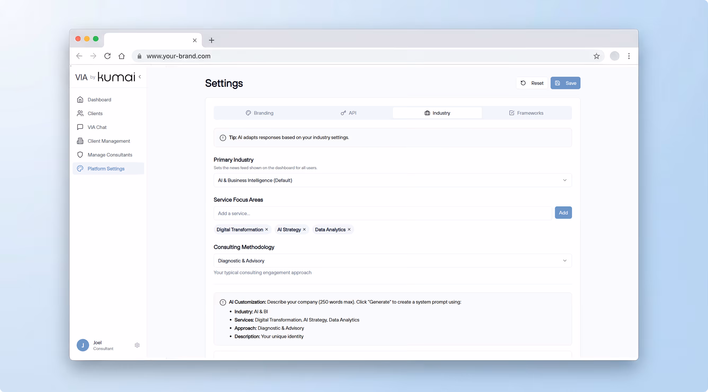708x392 pixels.
Task: Open Dashboard from the sidebar
Action: [x=99, y=100]
